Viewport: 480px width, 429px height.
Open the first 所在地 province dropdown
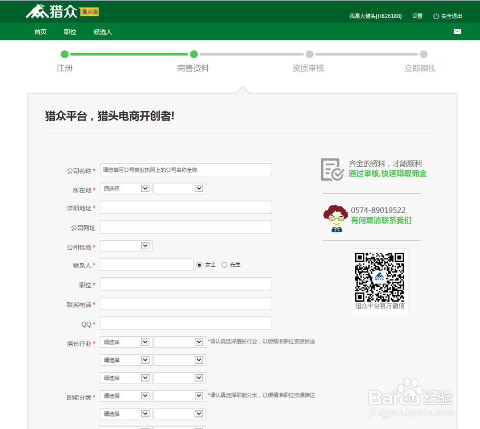125,188
